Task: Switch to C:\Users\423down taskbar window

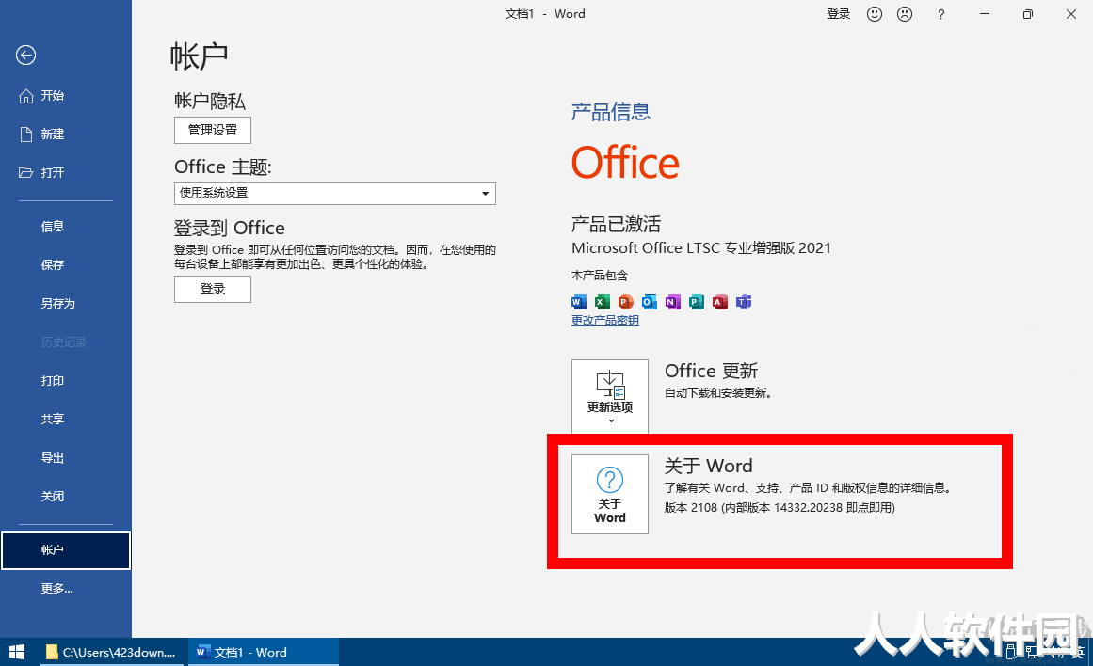Action: coord(111,652)
